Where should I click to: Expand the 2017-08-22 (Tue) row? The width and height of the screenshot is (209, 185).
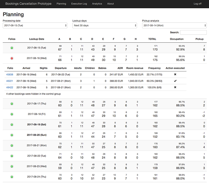click(x=12, y=156)
